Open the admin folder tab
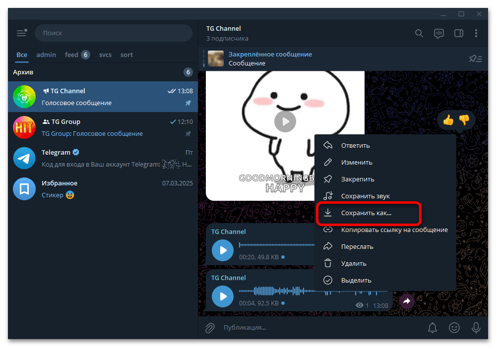496x347 pixels. tap(46, 55)
